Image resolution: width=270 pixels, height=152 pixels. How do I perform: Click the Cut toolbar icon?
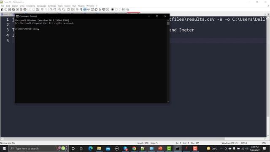[x=30, y=9]
